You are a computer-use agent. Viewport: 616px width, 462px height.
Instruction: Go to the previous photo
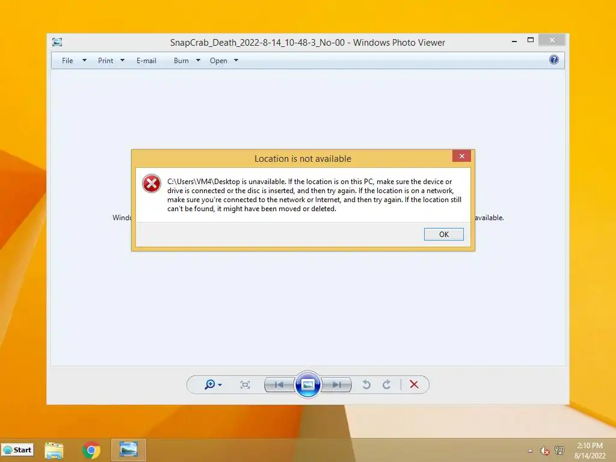click(x=279, y=384)
